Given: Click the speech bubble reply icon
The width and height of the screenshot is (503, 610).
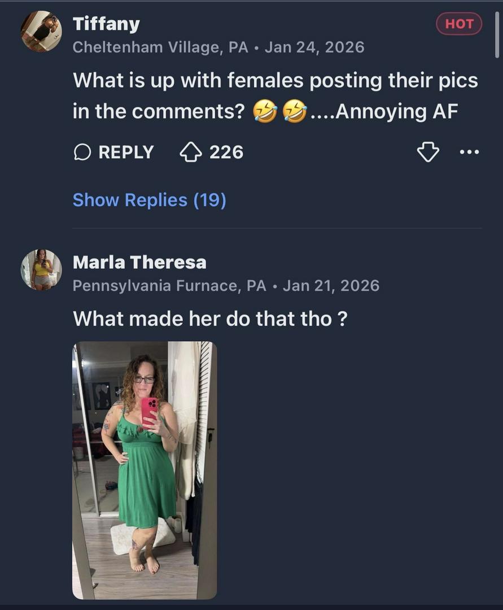Looking at the screenshot, I should 82,152.
